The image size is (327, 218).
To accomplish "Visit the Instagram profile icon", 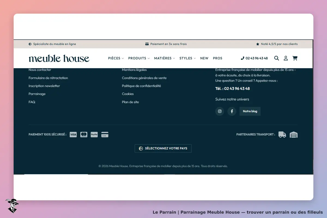I will click(220, 111).
